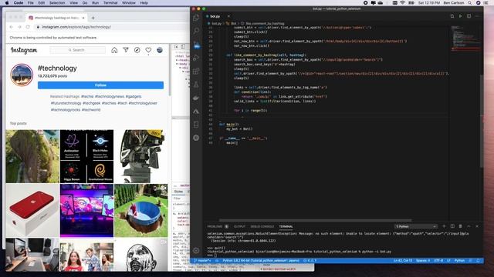This screenshot has height=277, width=494.
Task: Kill terminal with trash icon
Action: click(x=460, y=226)
